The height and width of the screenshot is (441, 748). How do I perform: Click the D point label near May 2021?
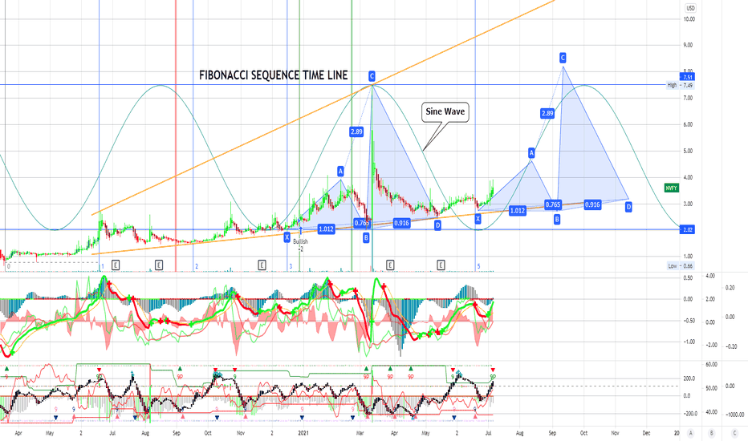point(437,225)
